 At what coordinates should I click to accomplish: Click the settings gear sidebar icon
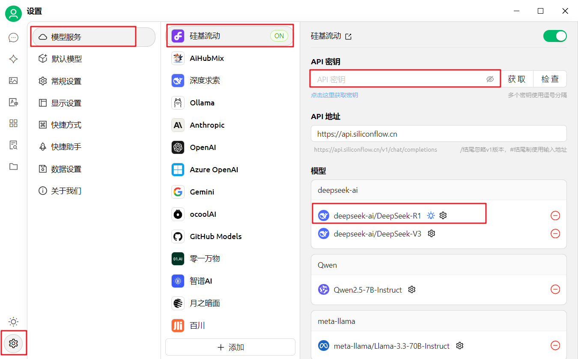click(13, 343)
